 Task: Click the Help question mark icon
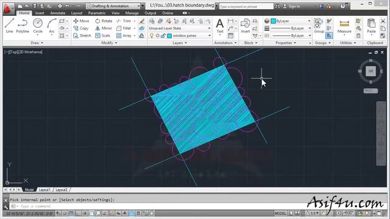(x=342, y=6)
